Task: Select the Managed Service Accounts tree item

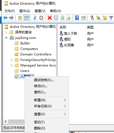Action: point(38,65)
